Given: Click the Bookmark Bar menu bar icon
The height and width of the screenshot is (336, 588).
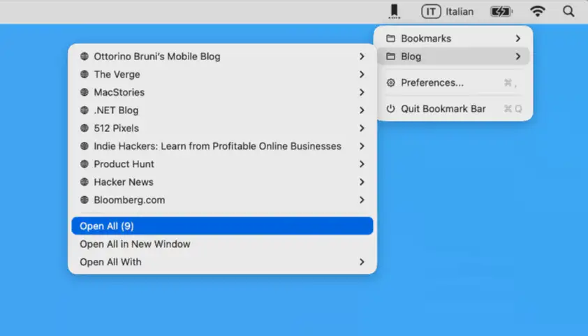Looking at the screenshot, I should tap(395, 11).
